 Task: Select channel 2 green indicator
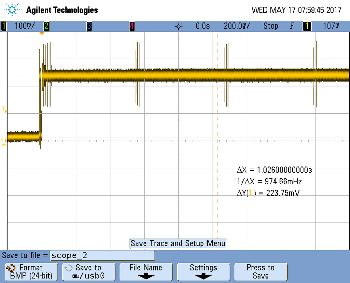46,26
